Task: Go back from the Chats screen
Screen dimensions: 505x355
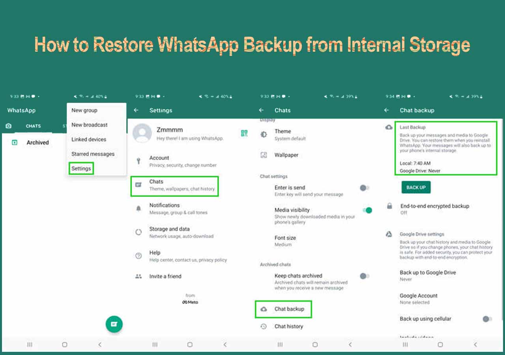Action: (x=261, y=110)
